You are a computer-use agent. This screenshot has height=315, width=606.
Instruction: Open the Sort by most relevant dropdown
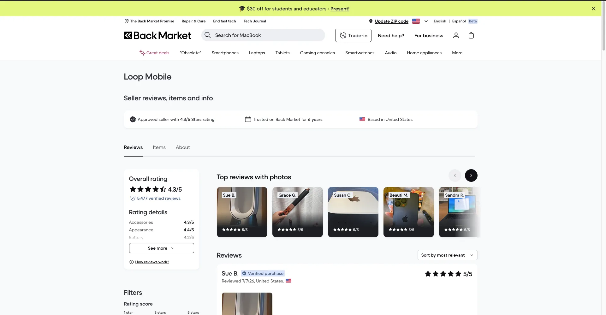click(447, 255)
